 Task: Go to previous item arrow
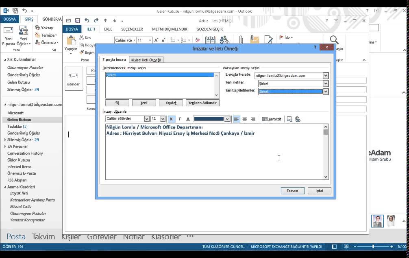105,20
